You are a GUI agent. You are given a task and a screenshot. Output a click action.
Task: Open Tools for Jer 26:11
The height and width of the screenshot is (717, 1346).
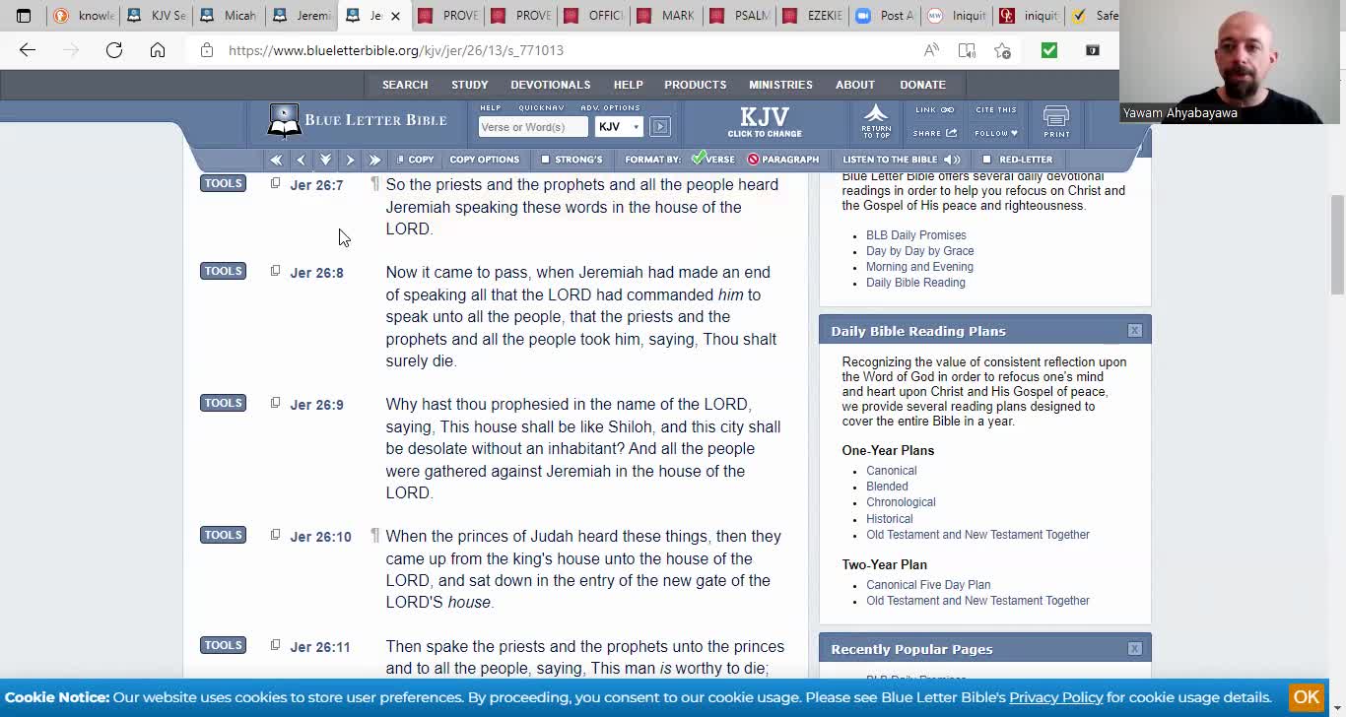pos(223,645)
